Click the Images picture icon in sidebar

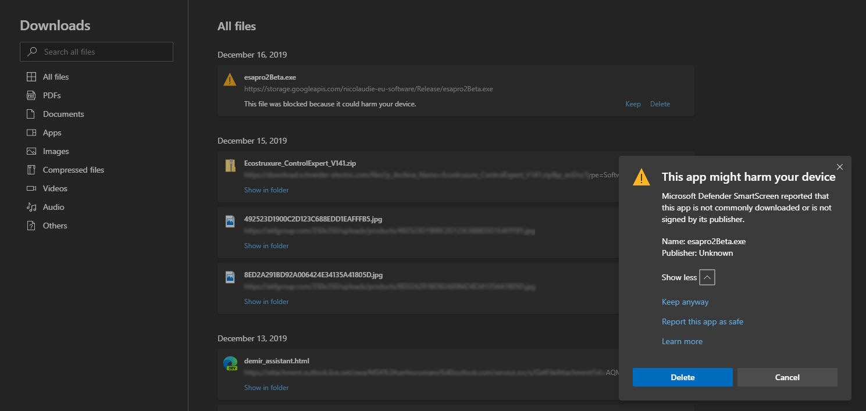tap(31, 151)
